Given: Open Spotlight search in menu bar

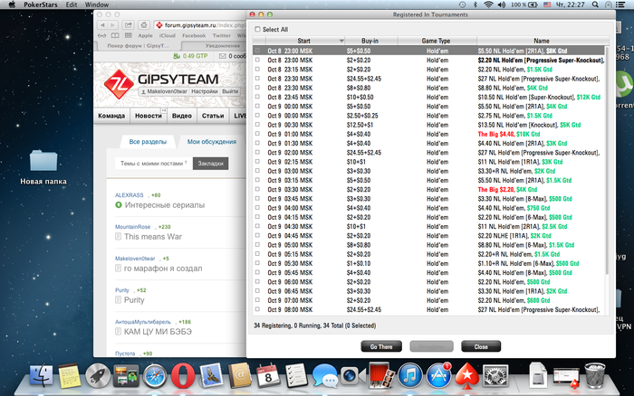Looking at the screenshot, I should coord(595,5).
